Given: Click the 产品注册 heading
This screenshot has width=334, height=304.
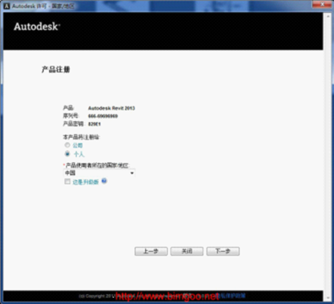Looking at the screenshot, I should [56, 70].
